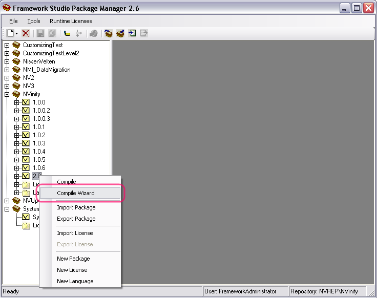Expand the CustomizingTest tree node
This screenshot has width=377, height=298.
pos(7,45)
